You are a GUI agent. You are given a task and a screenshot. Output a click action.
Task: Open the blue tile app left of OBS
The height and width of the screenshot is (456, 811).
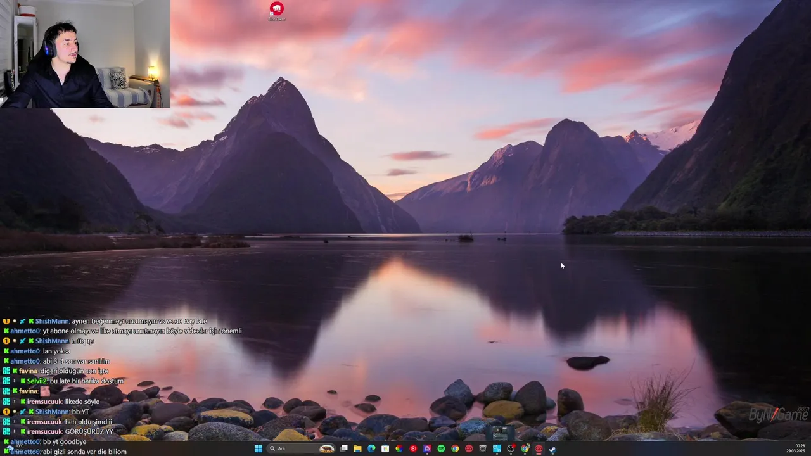[497, 448]
